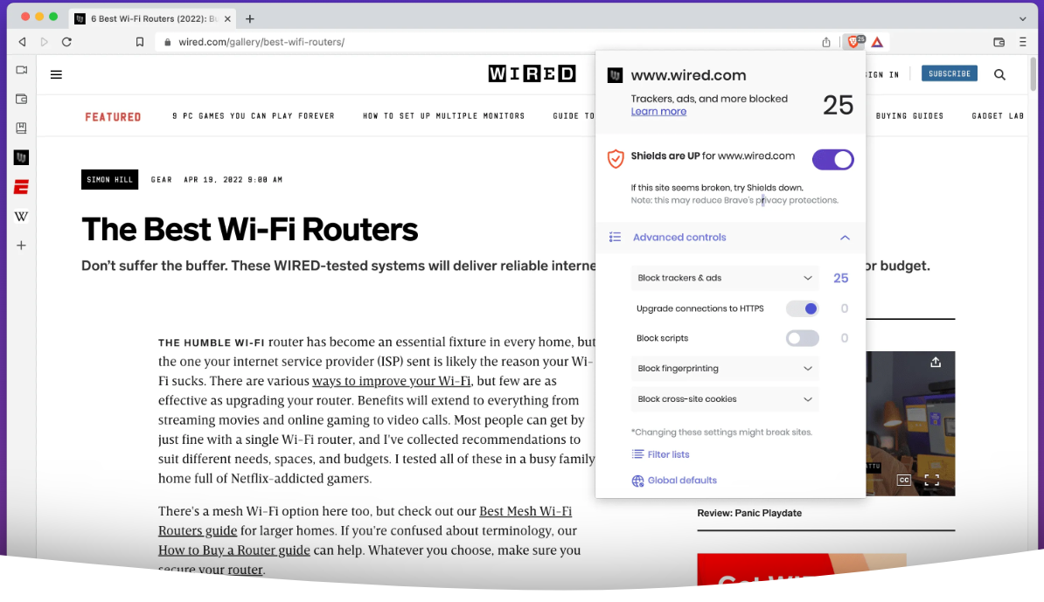Reload the page
Viewport: 1044px width, 602px height.
click(66, 42)
